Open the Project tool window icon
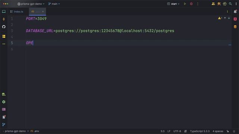This screenshot has height=134, width=239. click(4, 12)
